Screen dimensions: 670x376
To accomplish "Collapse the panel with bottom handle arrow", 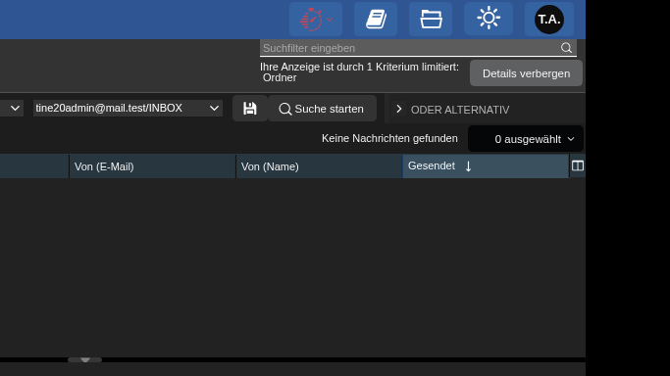I will (85, 359).
